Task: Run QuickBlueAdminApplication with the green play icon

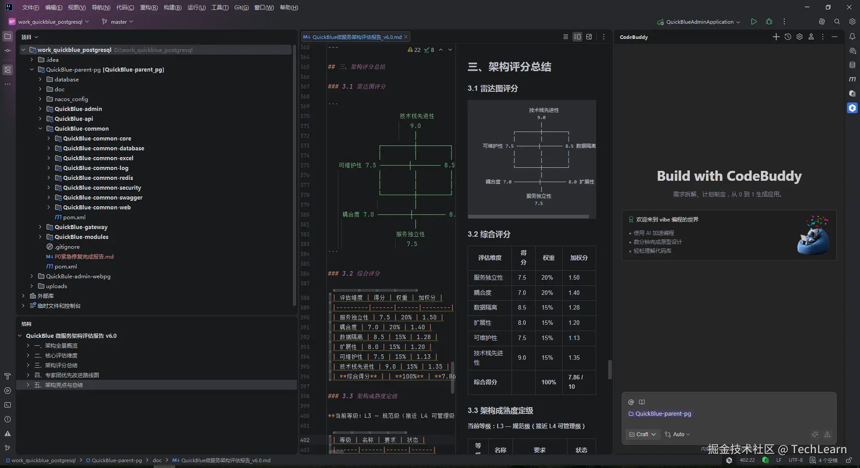Action: click(754, 21)
